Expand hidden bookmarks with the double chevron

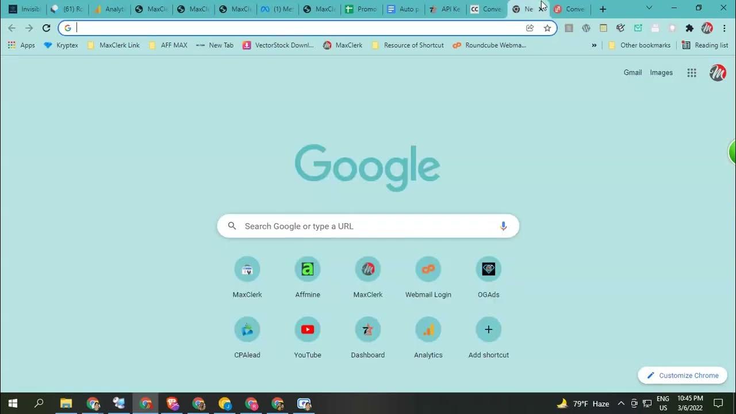pyautogui.click(x=595, y=45)
